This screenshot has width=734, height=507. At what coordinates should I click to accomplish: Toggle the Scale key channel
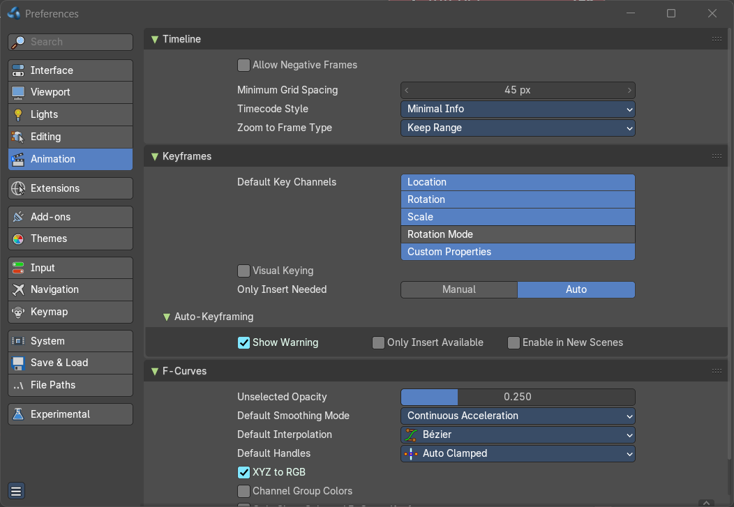(x=518, y=217)
